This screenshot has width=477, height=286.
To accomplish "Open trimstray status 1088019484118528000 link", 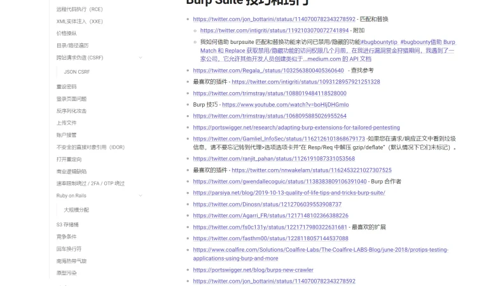I will (x=270, y=93).
